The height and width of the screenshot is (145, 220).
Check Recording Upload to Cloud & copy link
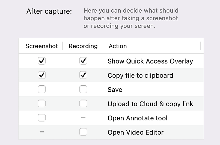point(83,103)
